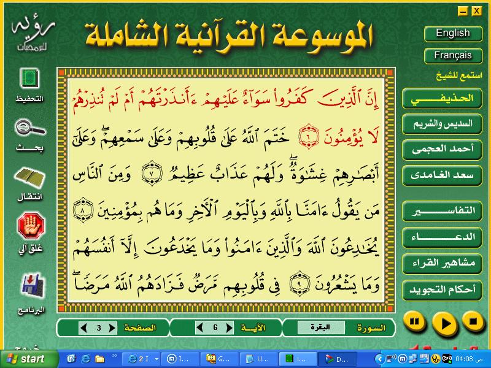Start recitation with the play button
491x368 pixels.
point(445,324)
